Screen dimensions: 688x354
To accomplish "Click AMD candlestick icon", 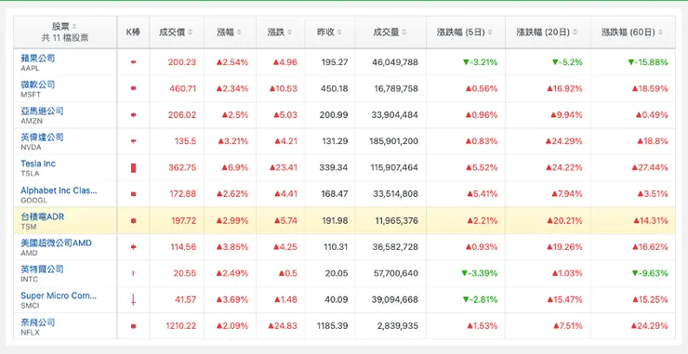I will [x=133, y=247].
